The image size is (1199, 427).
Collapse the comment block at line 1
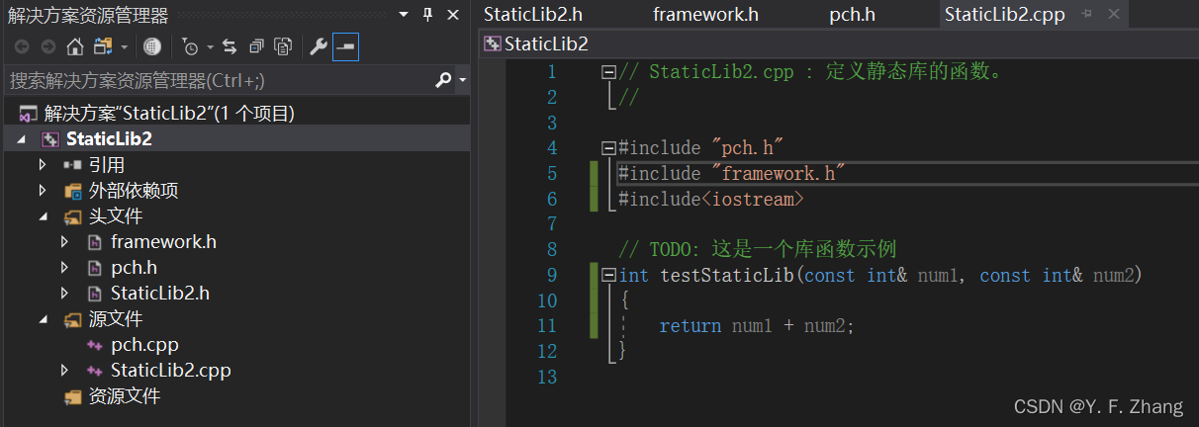[x=609, y=72]
